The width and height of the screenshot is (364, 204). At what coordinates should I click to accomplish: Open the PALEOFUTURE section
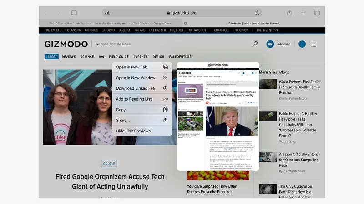(x=180, y=57)
